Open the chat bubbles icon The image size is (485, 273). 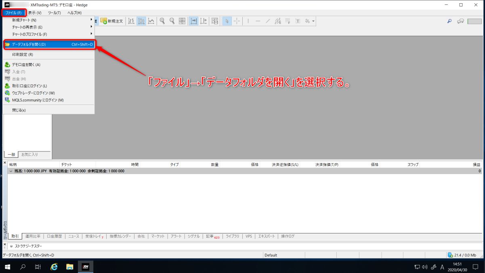[460, 21]
